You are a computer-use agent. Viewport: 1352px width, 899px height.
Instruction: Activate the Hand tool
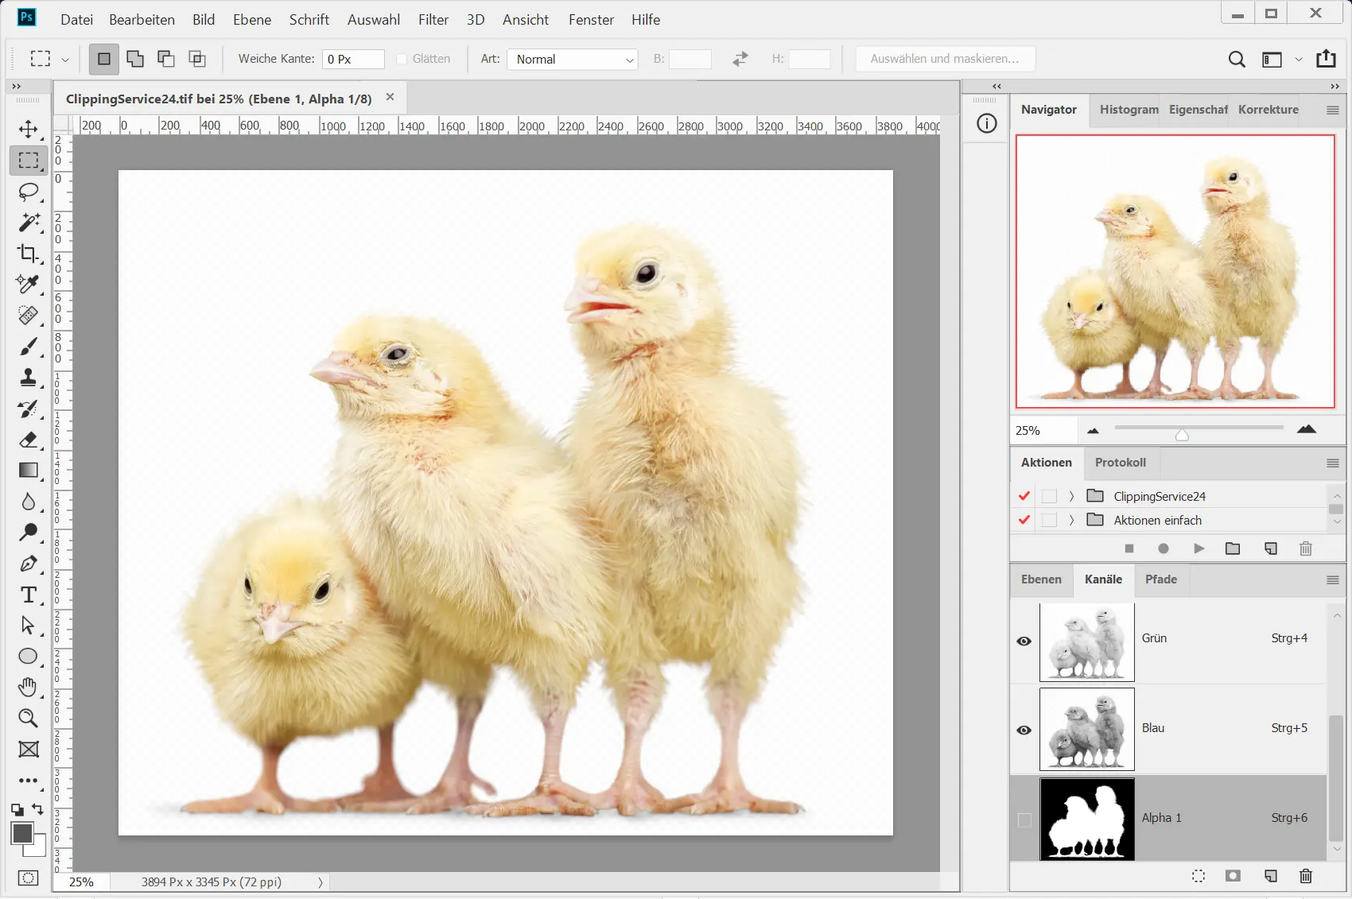(x=29, y=687)
